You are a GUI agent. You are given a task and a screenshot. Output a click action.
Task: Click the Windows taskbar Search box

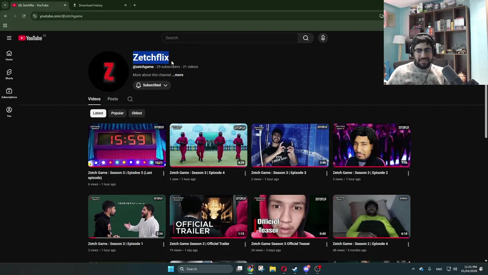(x=205, y=269)
